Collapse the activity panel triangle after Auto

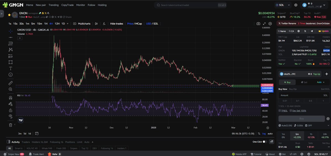pyautogui.click(x=92, y=142)
